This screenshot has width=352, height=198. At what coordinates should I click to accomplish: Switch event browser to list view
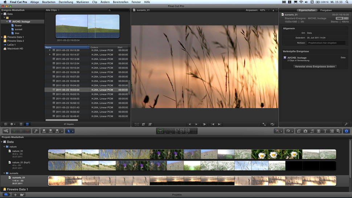click(27, 124)
